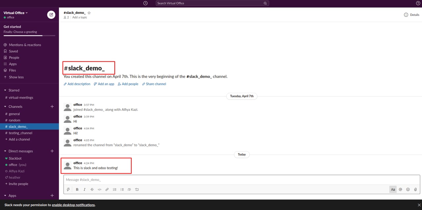Screen dimensions: 422x210
Task: Collapse the Direct messages section
Action: point(5,151)
